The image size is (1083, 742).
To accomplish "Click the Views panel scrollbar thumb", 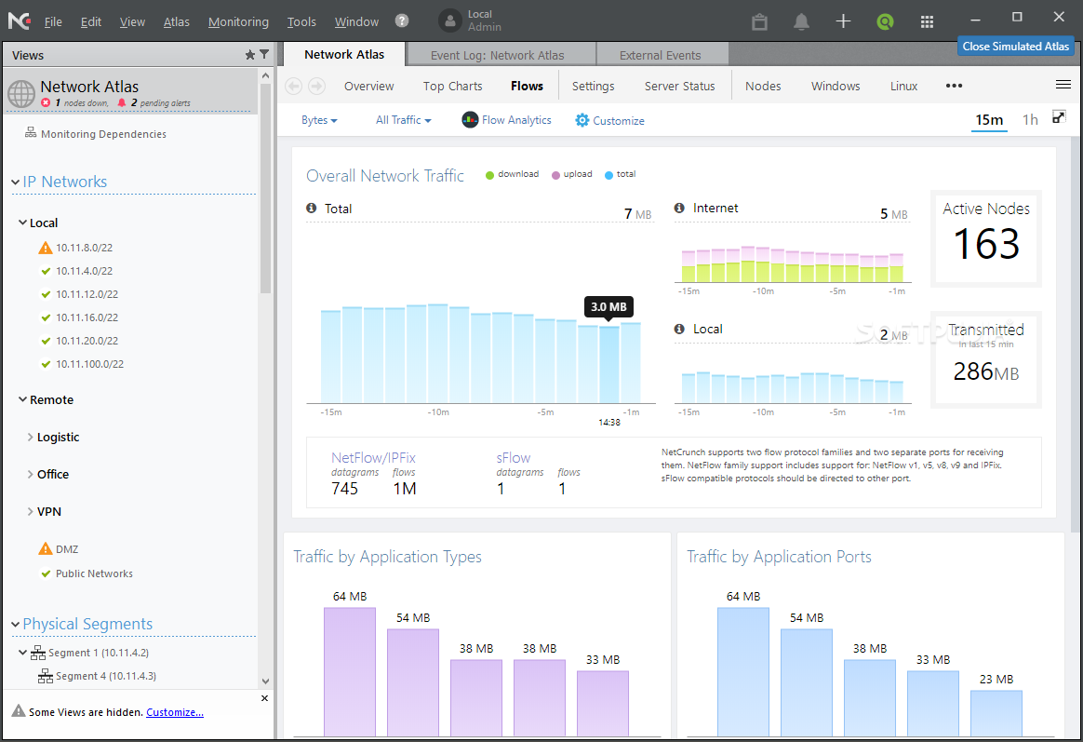I will 266,189.
